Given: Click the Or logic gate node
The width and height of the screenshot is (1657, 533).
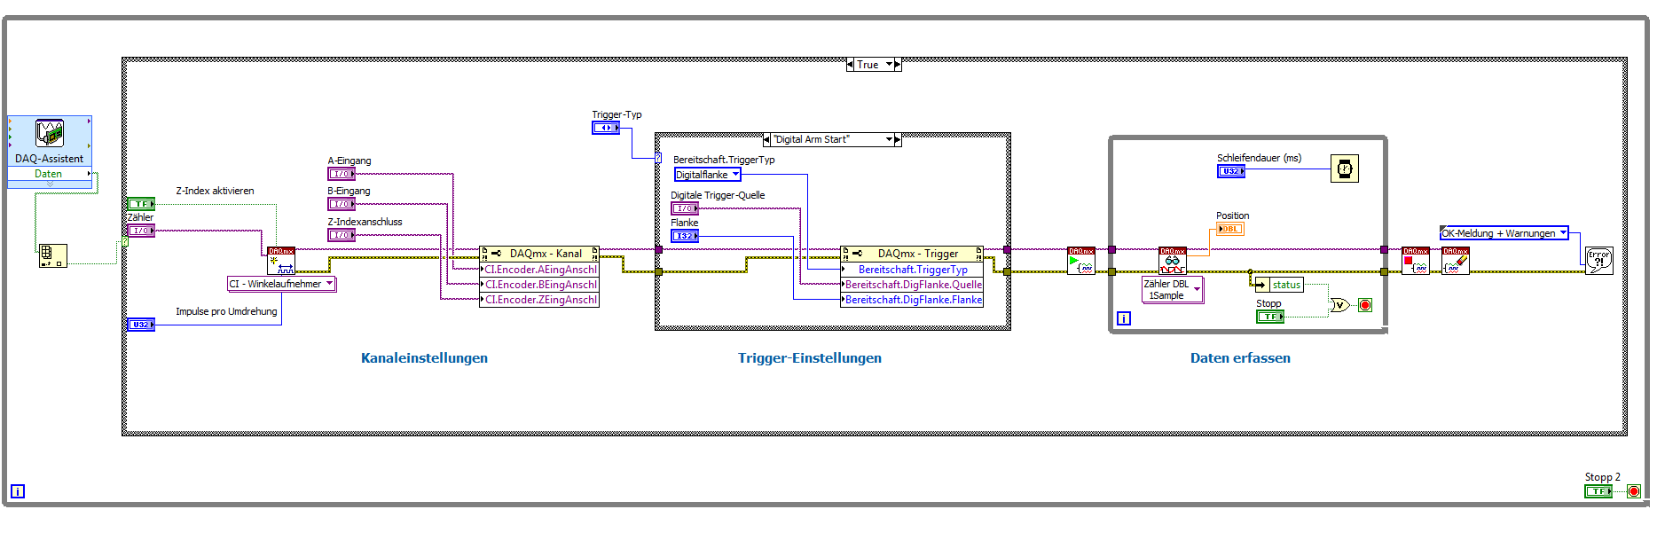Looking at the screenshot, I should click(x=1339, y=305).
